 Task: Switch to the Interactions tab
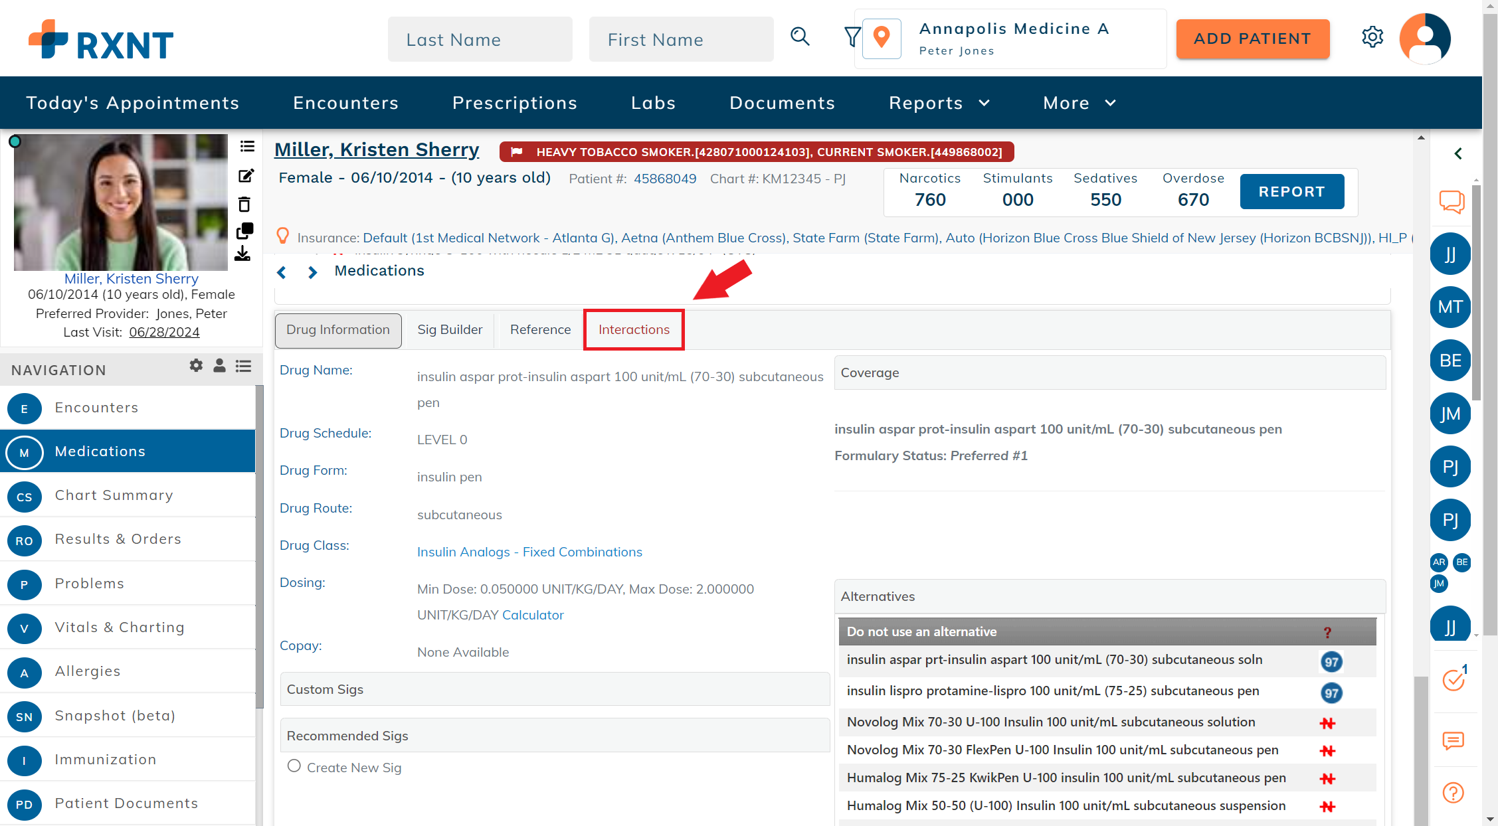(634, 330)
